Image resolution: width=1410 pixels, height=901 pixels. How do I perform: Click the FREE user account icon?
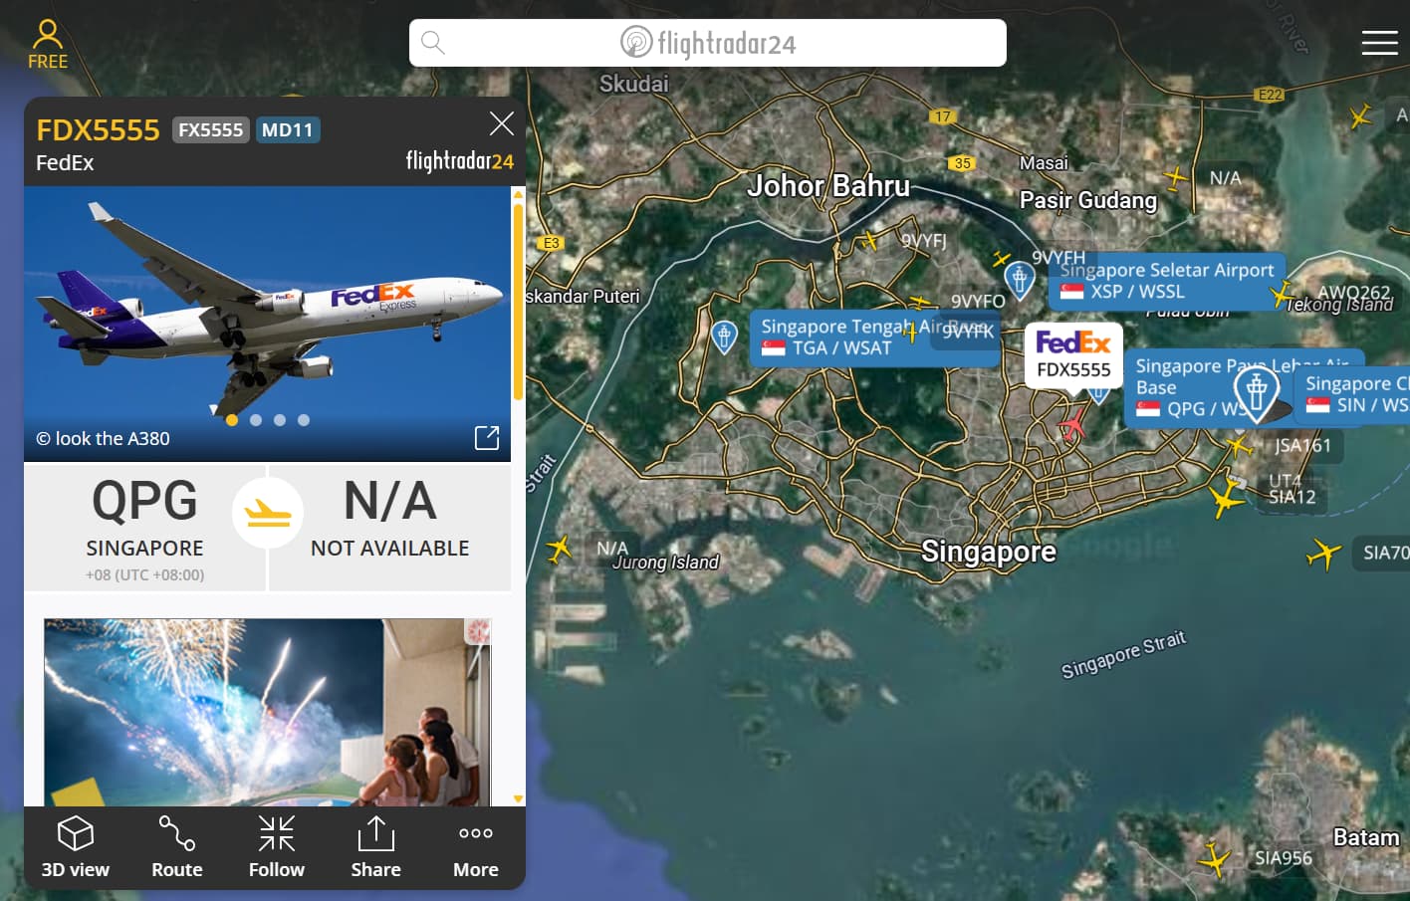(48, 44)
